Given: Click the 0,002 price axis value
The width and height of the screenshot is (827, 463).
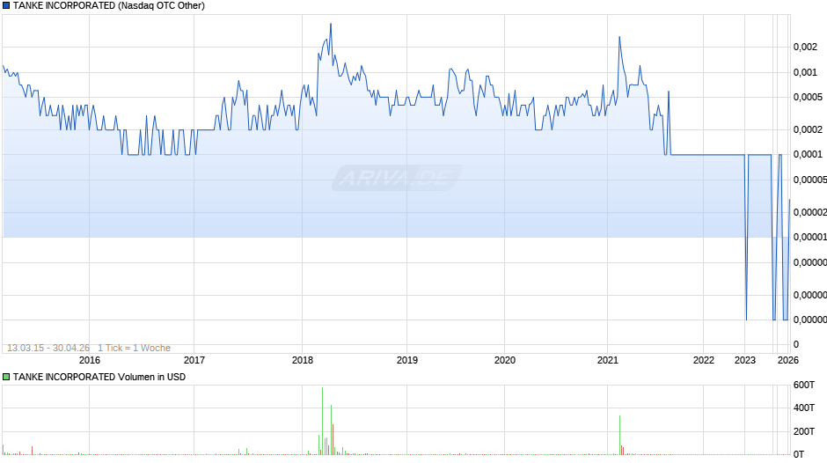Looking at the screenshot, I should [x=805, y=47].
